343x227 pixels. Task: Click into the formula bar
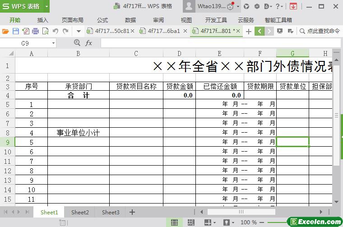(221, 43)
